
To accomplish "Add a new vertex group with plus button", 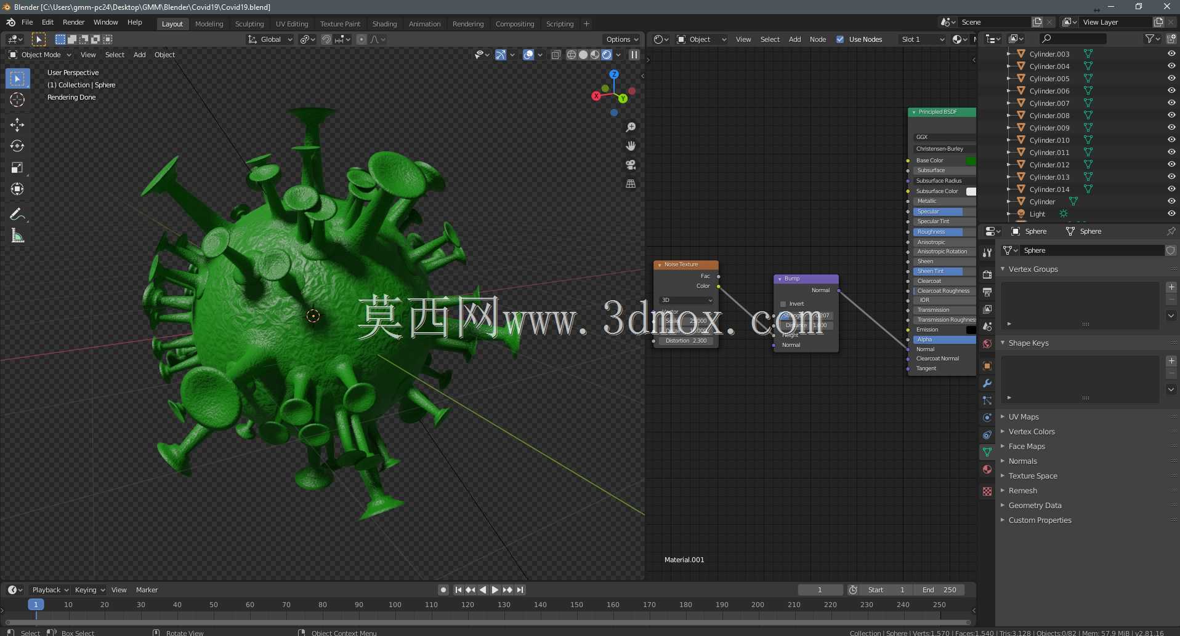I will point(1171,287).
